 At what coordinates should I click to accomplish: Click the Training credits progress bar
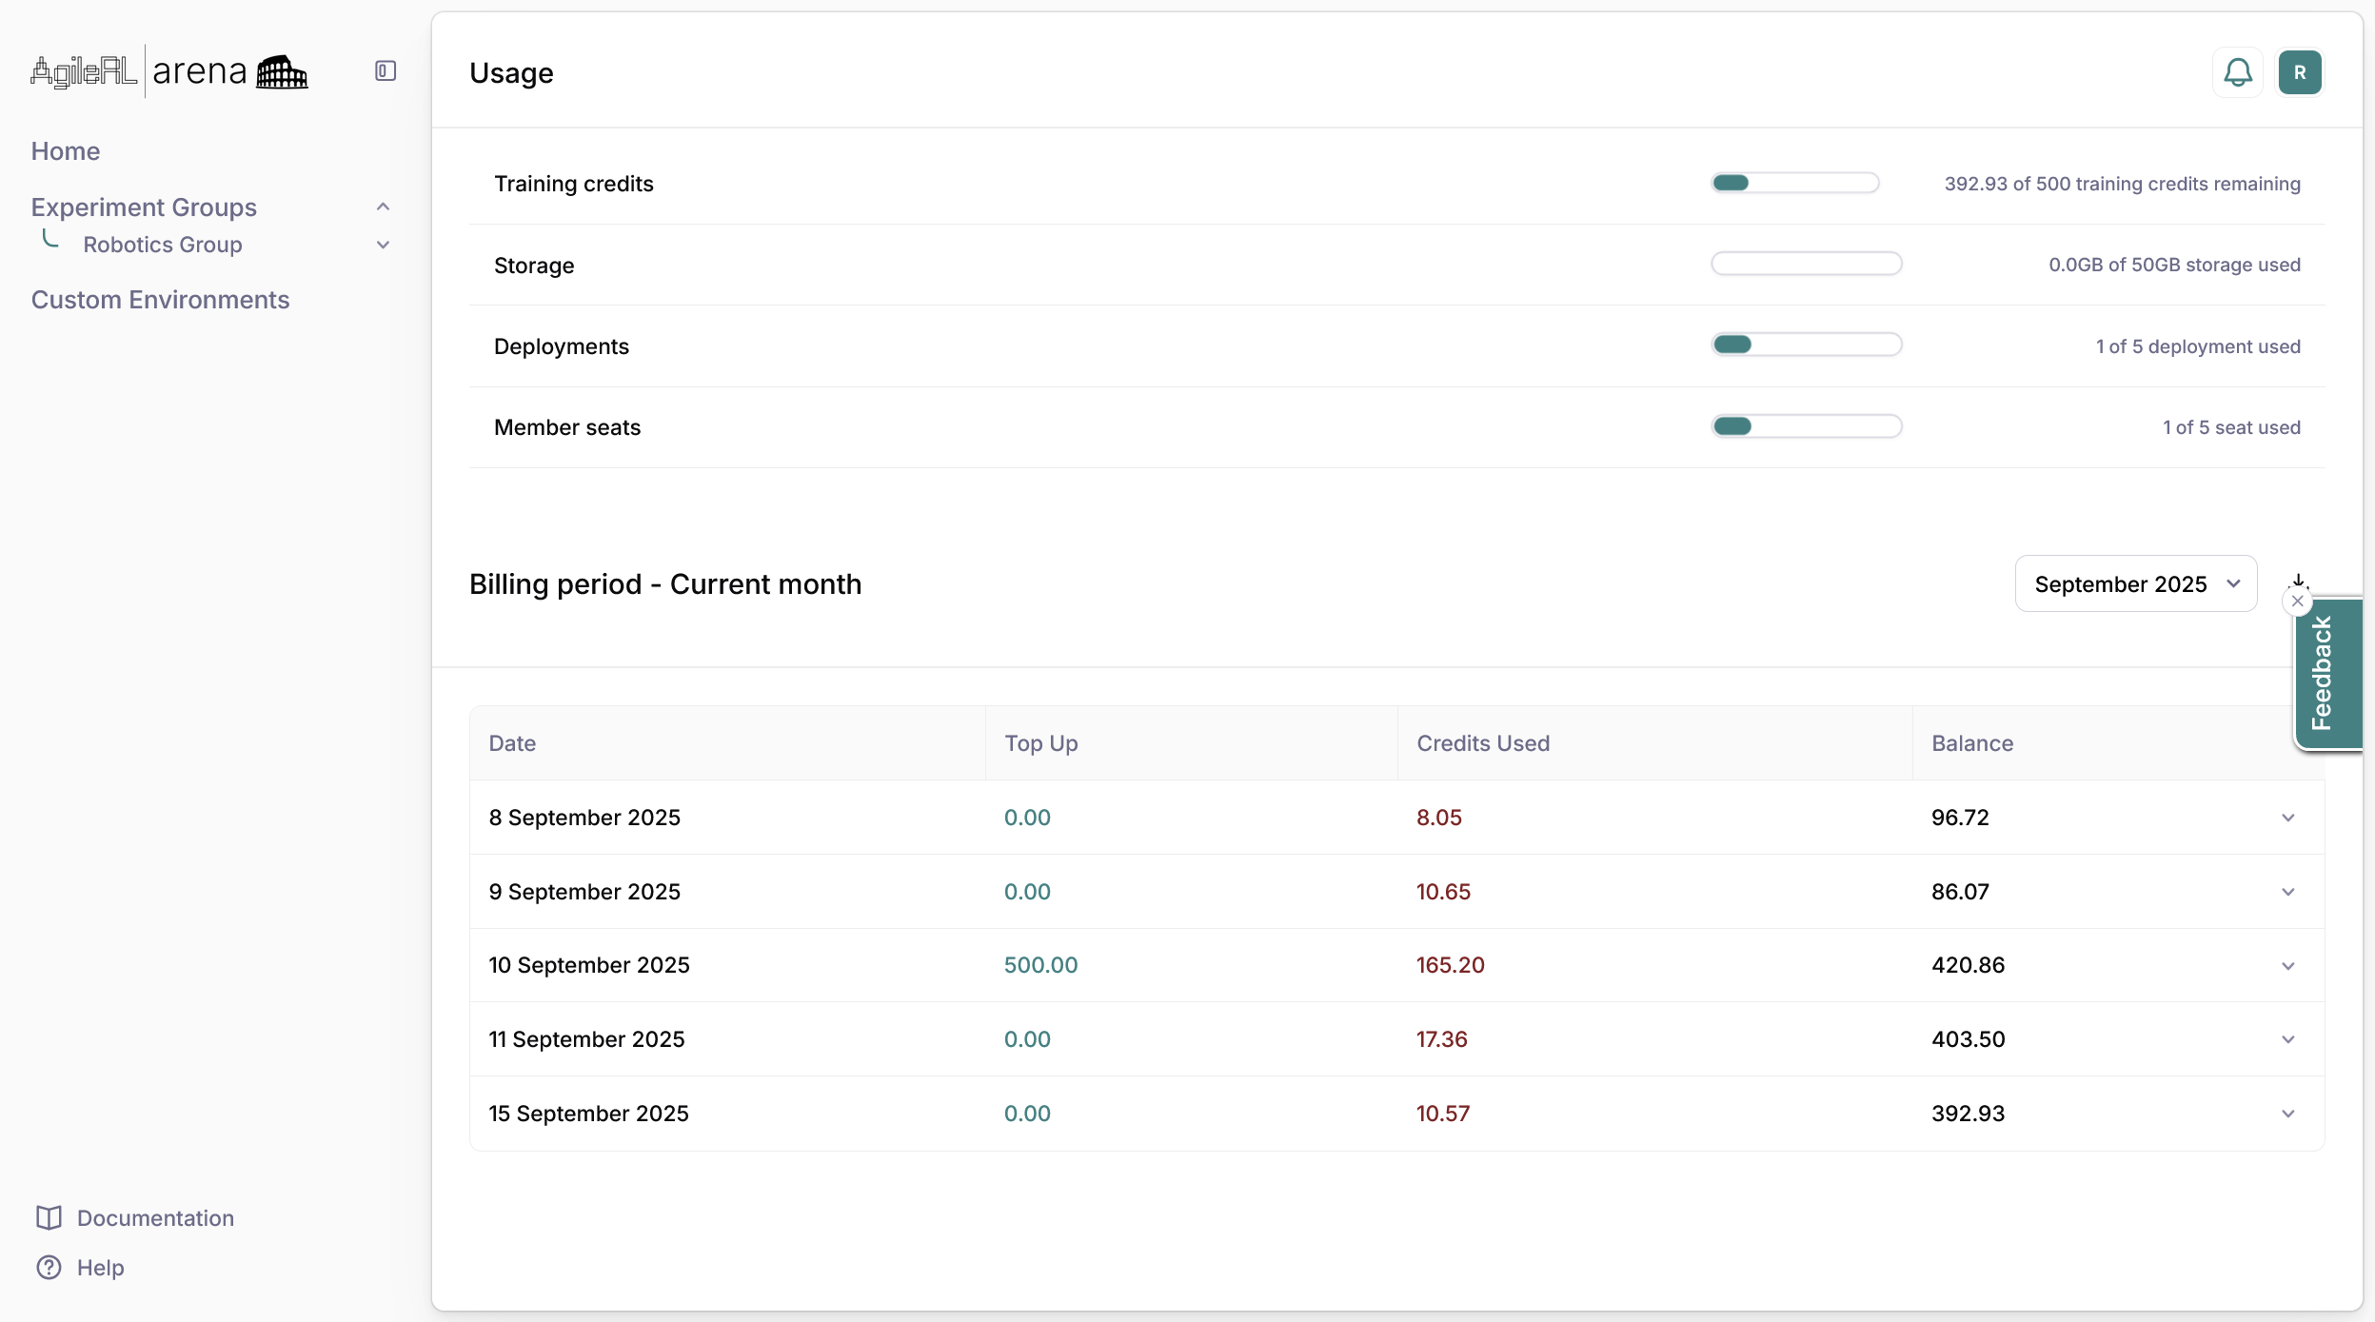[x=1794, y=183]
